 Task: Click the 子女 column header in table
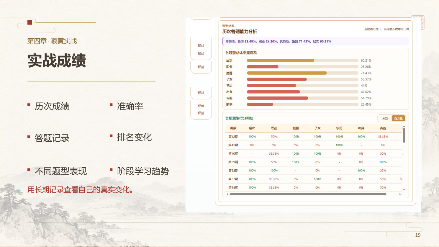pyautogui.click(x=317, y=128)
